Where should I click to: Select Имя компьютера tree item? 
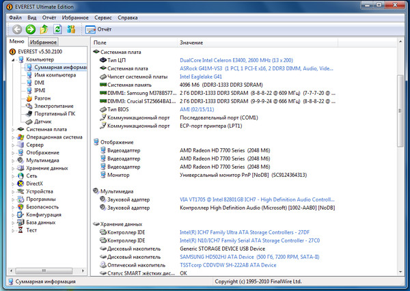[55, 75]
